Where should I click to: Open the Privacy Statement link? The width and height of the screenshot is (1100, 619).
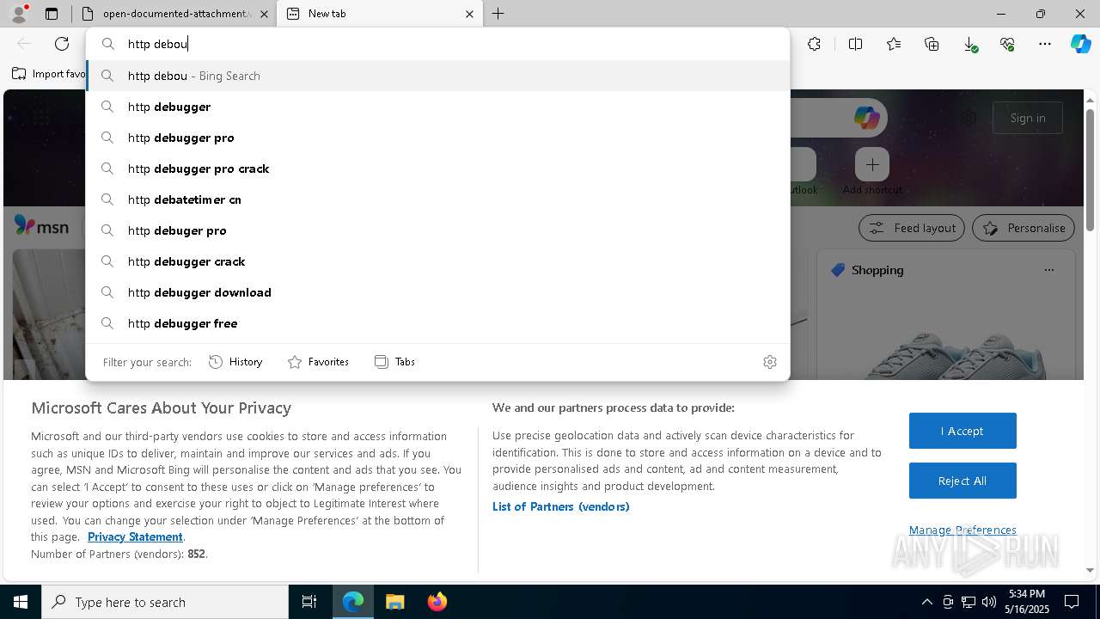coord(135,536)
